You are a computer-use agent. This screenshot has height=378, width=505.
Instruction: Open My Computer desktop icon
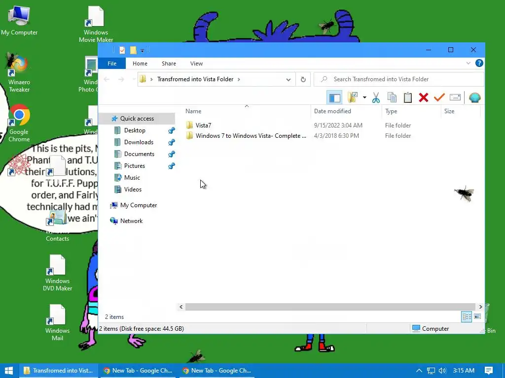tap(19, 21)
